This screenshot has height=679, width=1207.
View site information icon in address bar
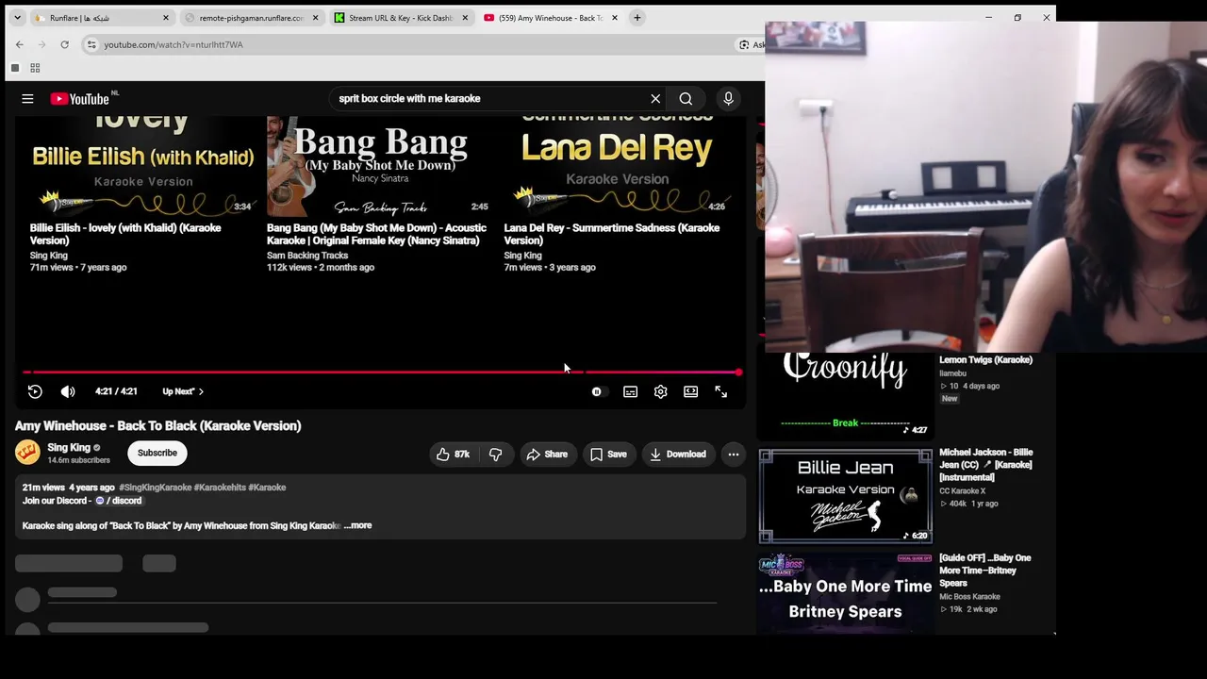tap(91, 44)
